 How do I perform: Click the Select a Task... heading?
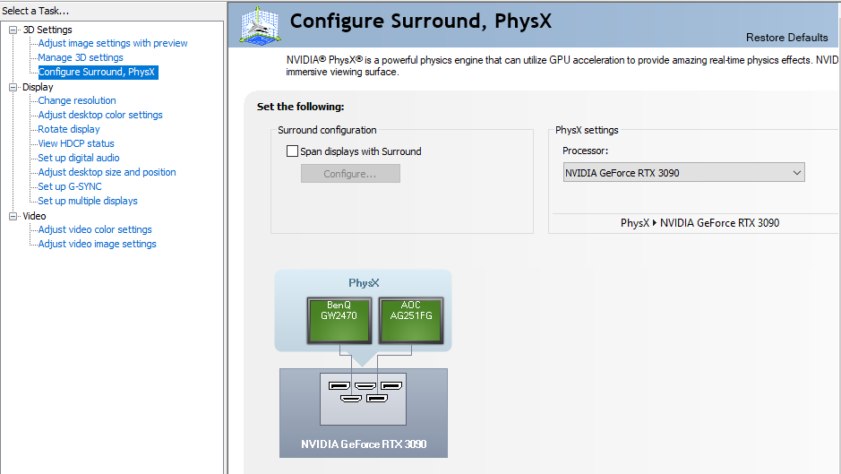pos(36,11)
